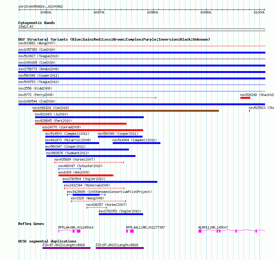Select the nsv436257 (Korbel2007) label
The image size is (274, 260).
click(x=107, y=205)
